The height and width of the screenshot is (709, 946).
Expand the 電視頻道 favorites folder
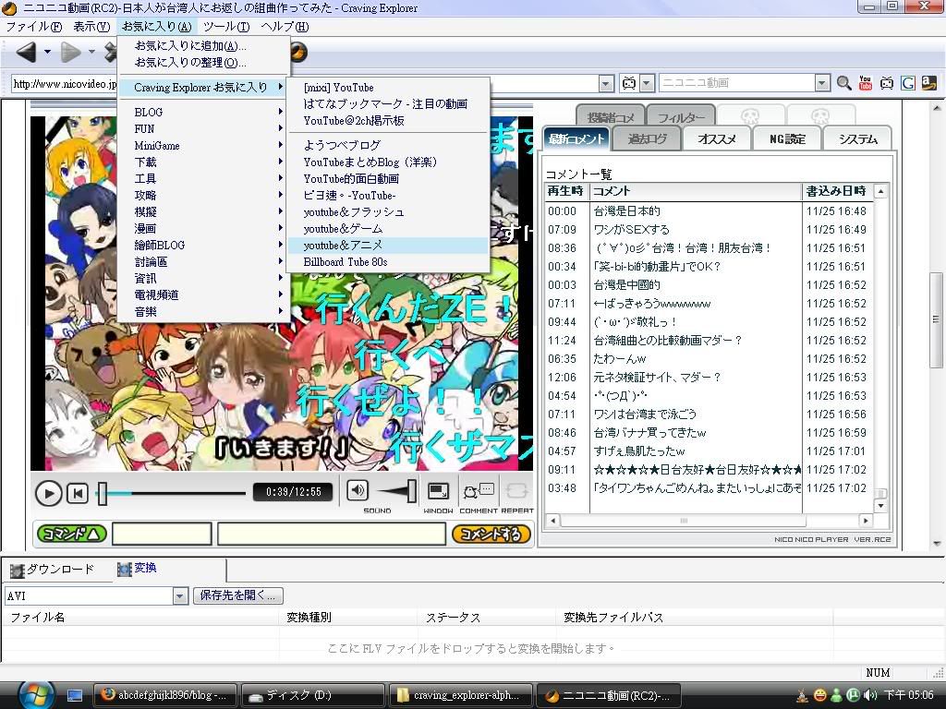[x=202, y=294]
